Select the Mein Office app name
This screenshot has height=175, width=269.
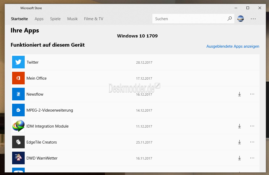coord(37,78)
